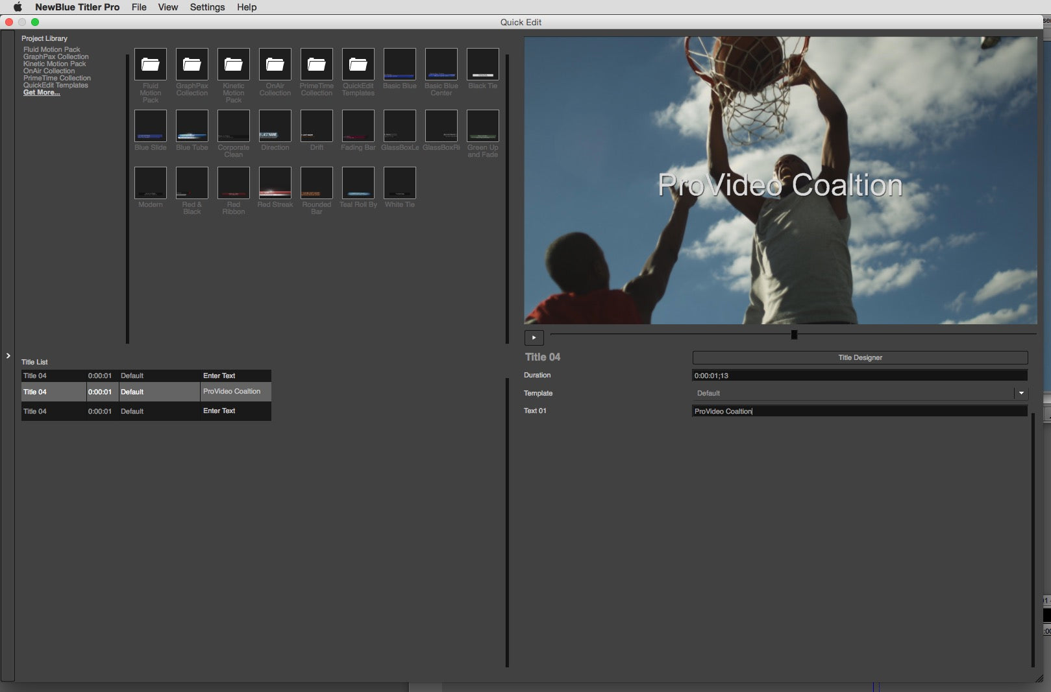This screenshot has width=1051, height=692.
Task: Click the Get More... link
Action: [x=42, y=92]
